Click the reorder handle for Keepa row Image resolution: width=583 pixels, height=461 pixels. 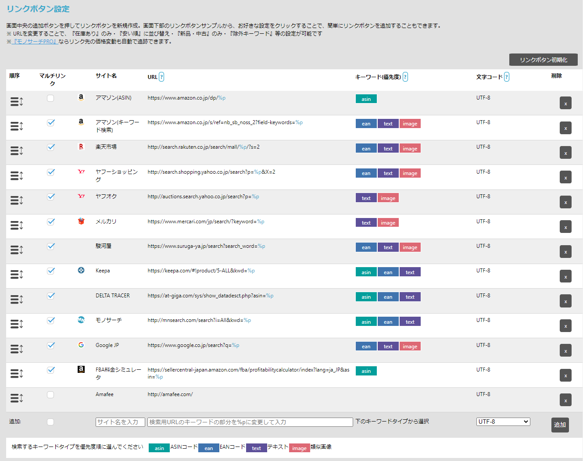click(x=17, y=275)
